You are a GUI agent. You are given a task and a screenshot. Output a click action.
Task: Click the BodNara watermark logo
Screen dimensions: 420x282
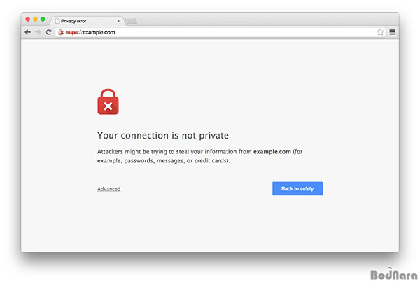[x=393, y=274]
